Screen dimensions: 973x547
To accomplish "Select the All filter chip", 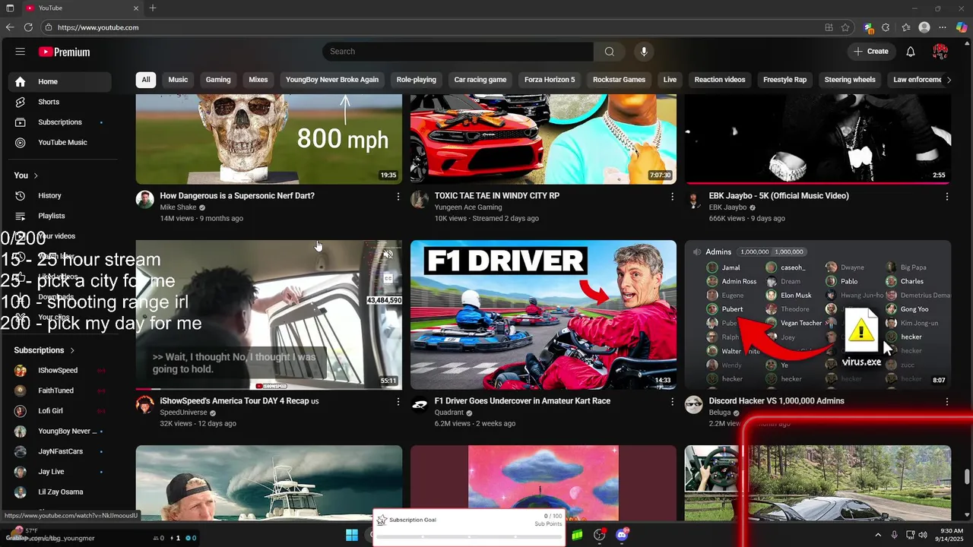I will (x=145, y=80).
